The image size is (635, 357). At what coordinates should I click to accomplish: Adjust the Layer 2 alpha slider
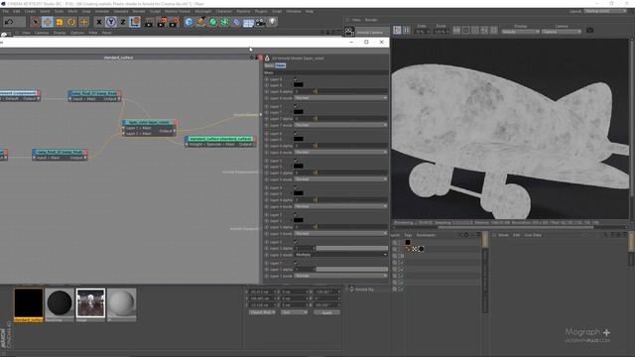pos(351,248)
